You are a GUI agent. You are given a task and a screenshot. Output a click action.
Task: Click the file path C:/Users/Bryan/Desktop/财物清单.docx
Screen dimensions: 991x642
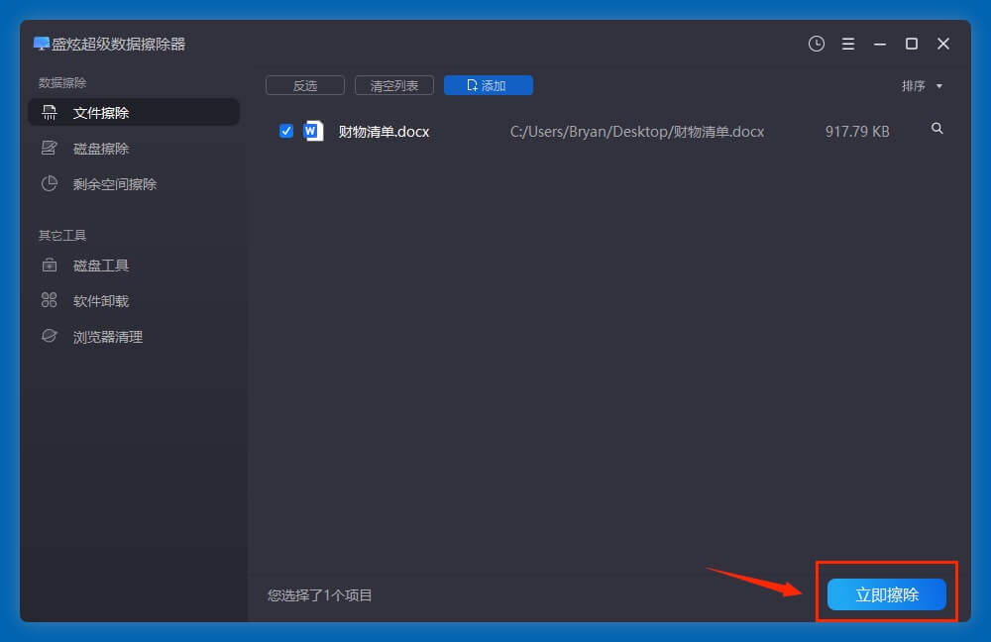(x=637, y=131)
